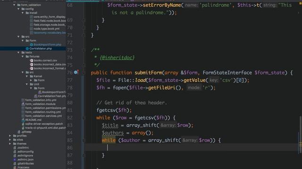The width and height of the screenshot is (302, 169).
Task: Expand the collapsed Form folder under Kernel
Action: 31,80
